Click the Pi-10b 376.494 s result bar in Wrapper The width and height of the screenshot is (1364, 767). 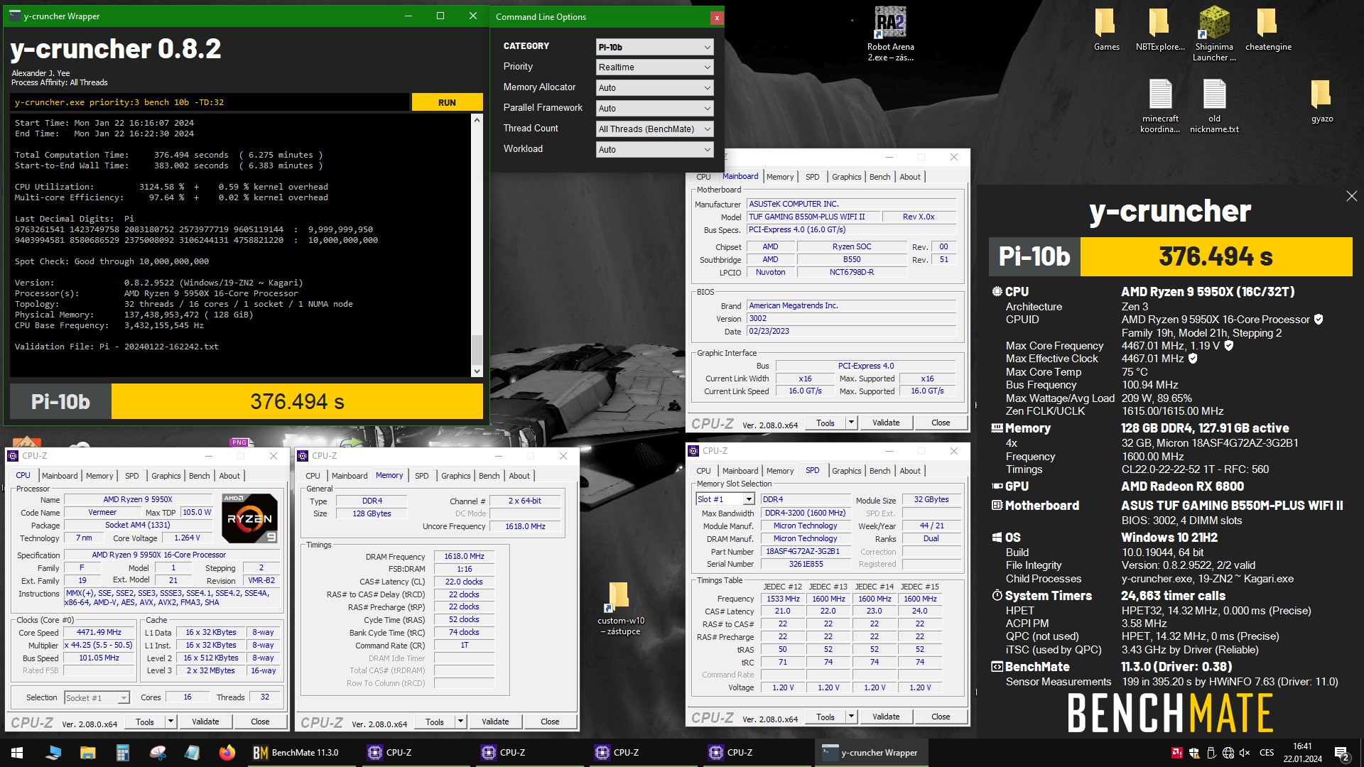[247, 402]
